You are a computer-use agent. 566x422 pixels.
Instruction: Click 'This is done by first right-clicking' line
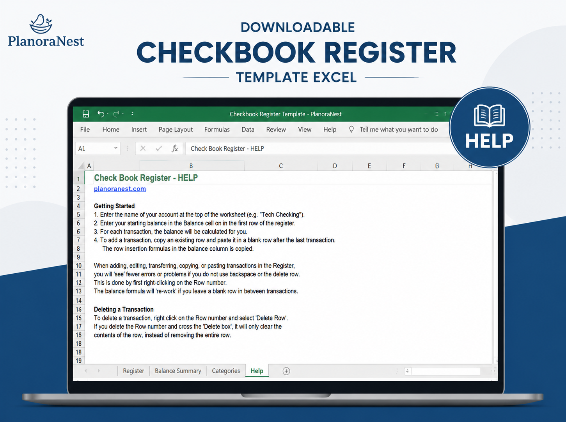pos(160,283)
